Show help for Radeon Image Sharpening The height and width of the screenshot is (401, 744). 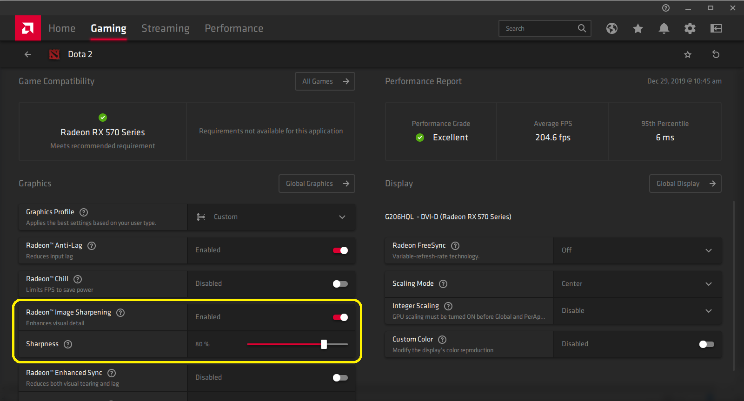[120, 313]
